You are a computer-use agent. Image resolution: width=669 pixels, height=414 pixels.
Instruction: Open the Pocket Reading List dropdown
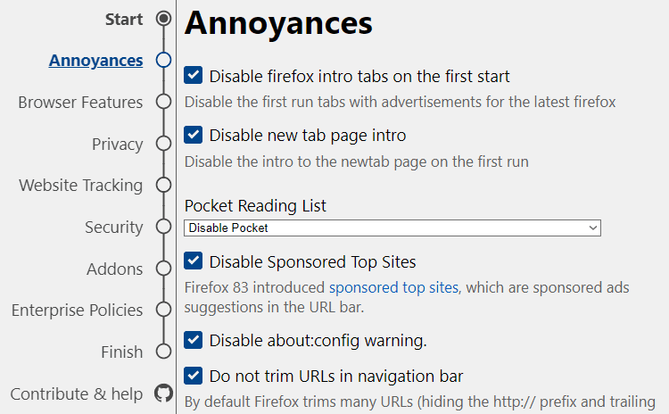tap(392, 228)
